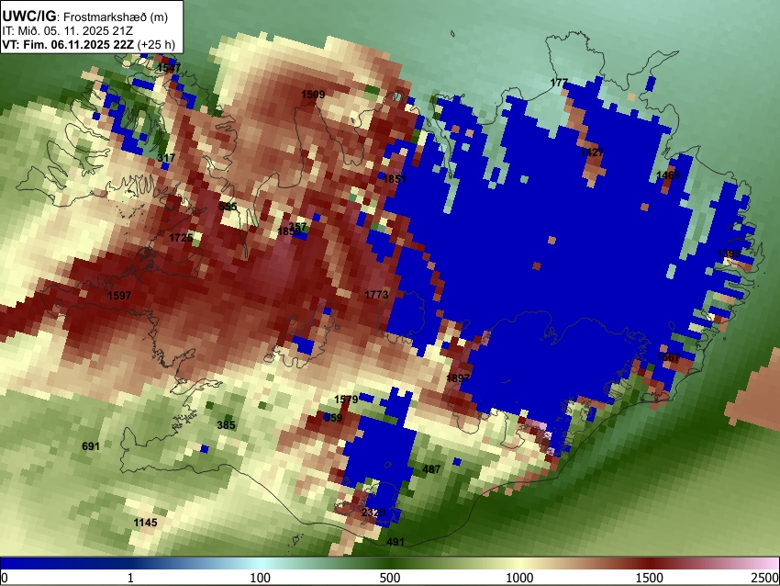Click the UWC/IG Frostmarkshæð title text

click(85, 17)
